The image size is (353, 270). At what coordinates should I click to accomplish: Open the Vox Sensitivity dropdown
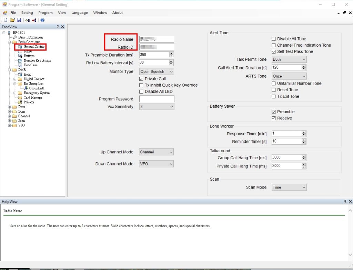157,106
